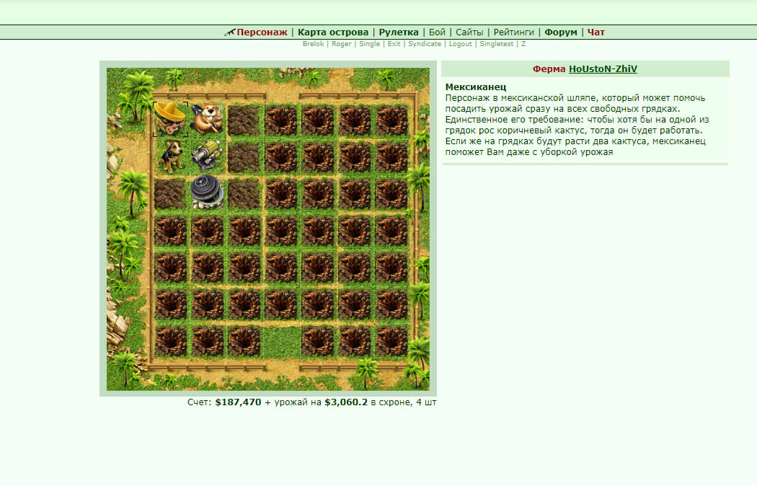Open Карта острова page
The width and height of the screenshot is (757, 486).
coord(333,32)
